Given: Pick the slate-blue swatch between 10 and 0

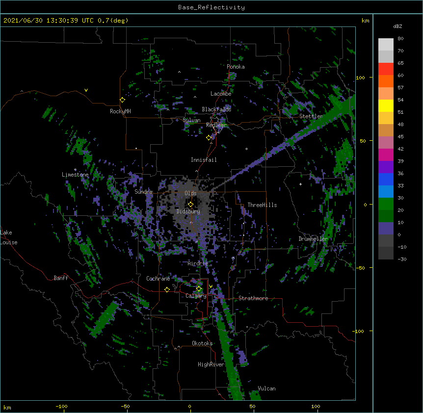Looking at the screenshot, I should [x=386, y=229].
